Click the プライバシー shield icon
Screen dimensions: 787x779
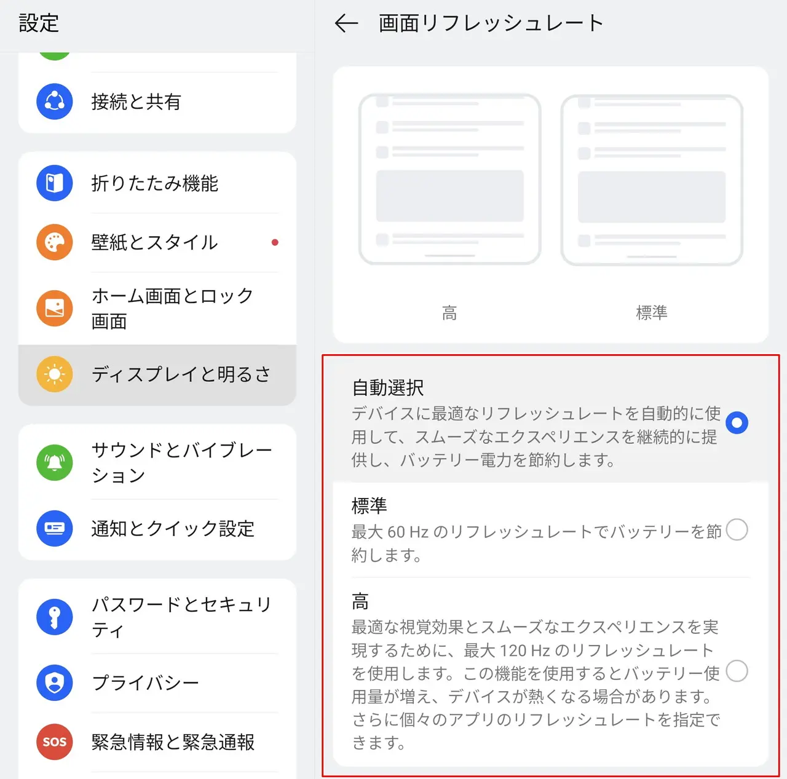[x=55, y=682]
